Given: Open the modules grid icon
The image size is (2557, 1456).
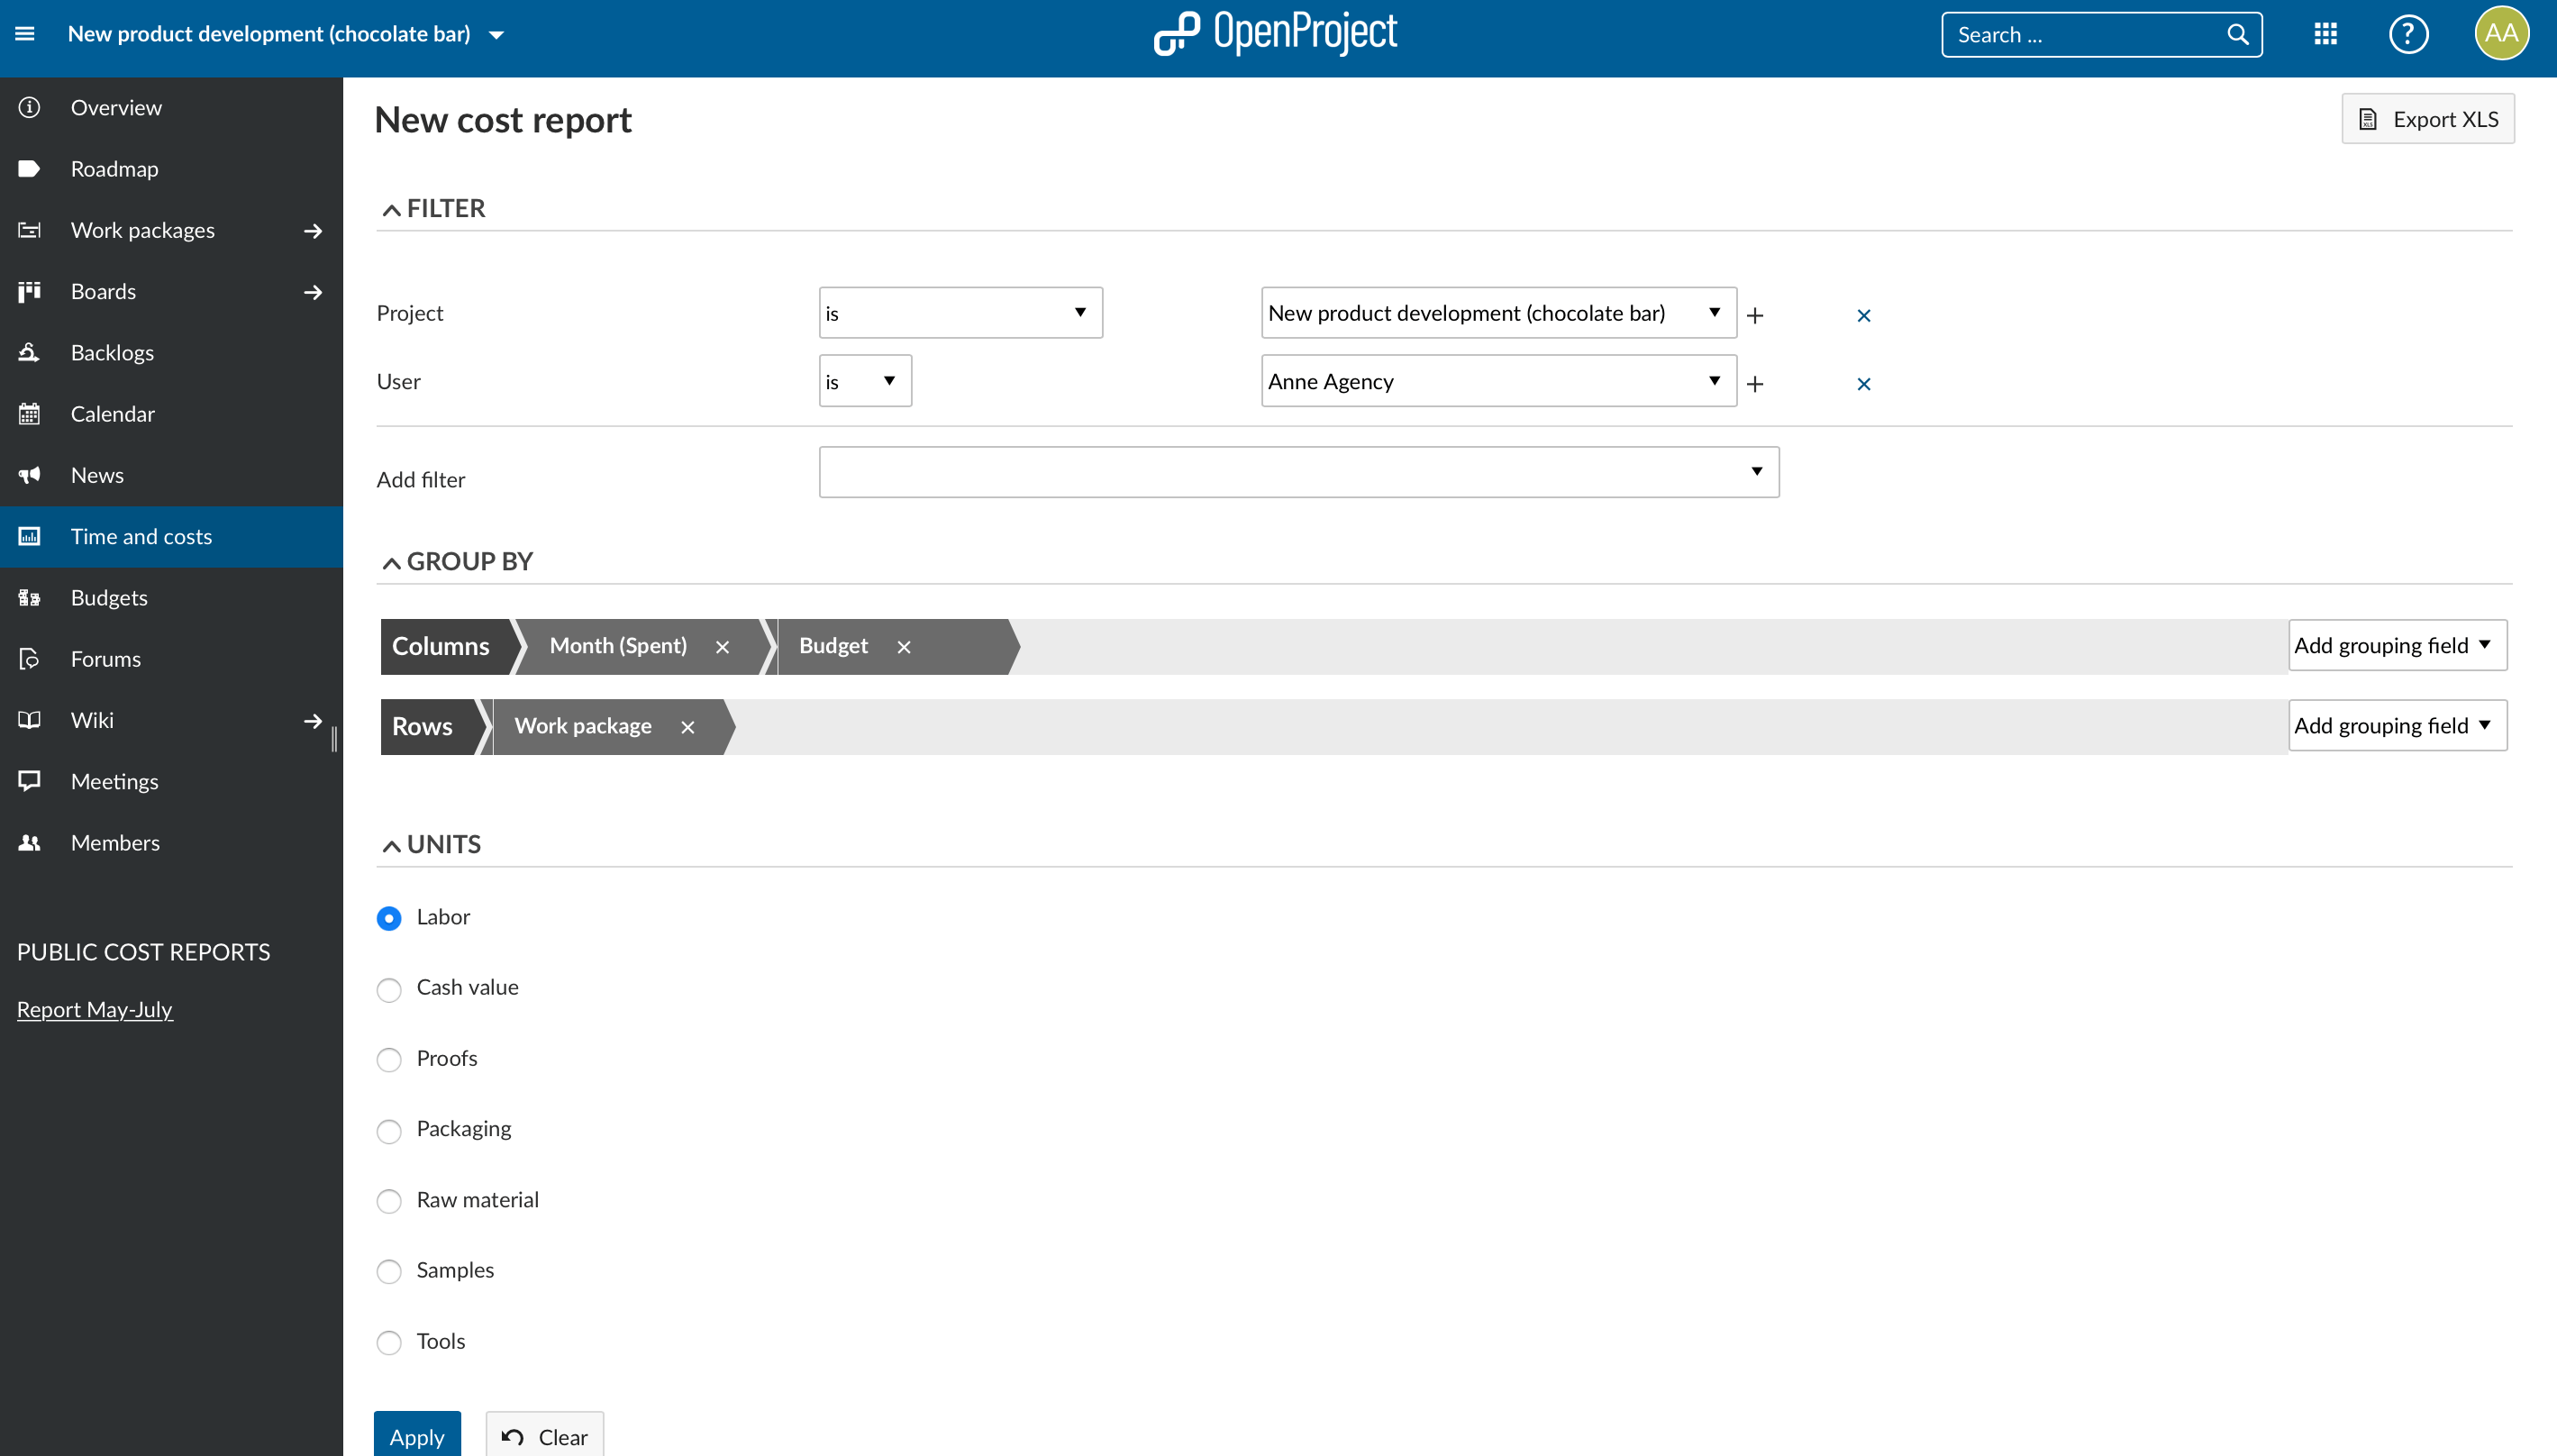Looking at the screenshot, I should (2325, 35).
